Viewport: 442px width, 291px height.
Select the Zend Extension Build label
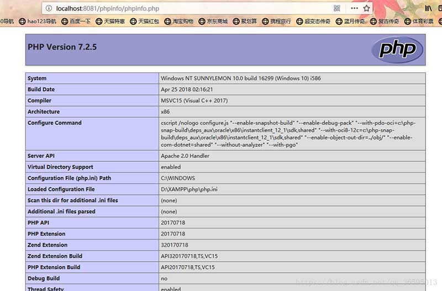point(55,256)
